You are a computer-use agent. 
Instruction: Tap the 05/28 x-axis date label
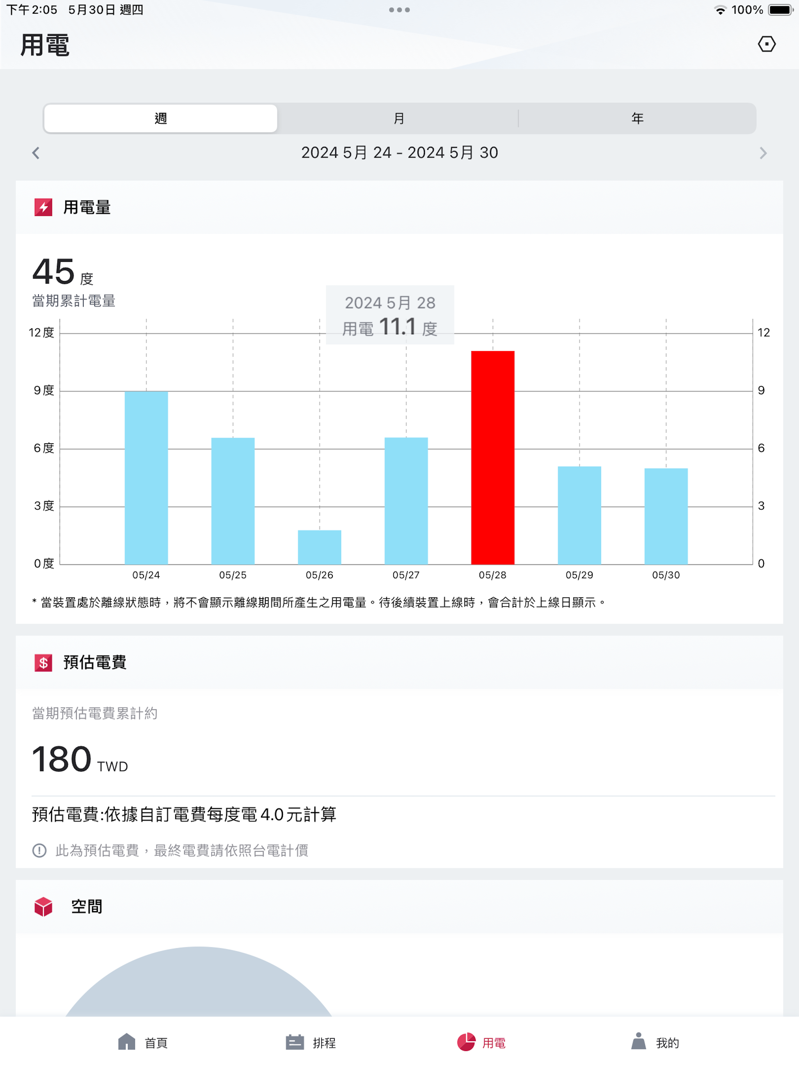point(492,575)
